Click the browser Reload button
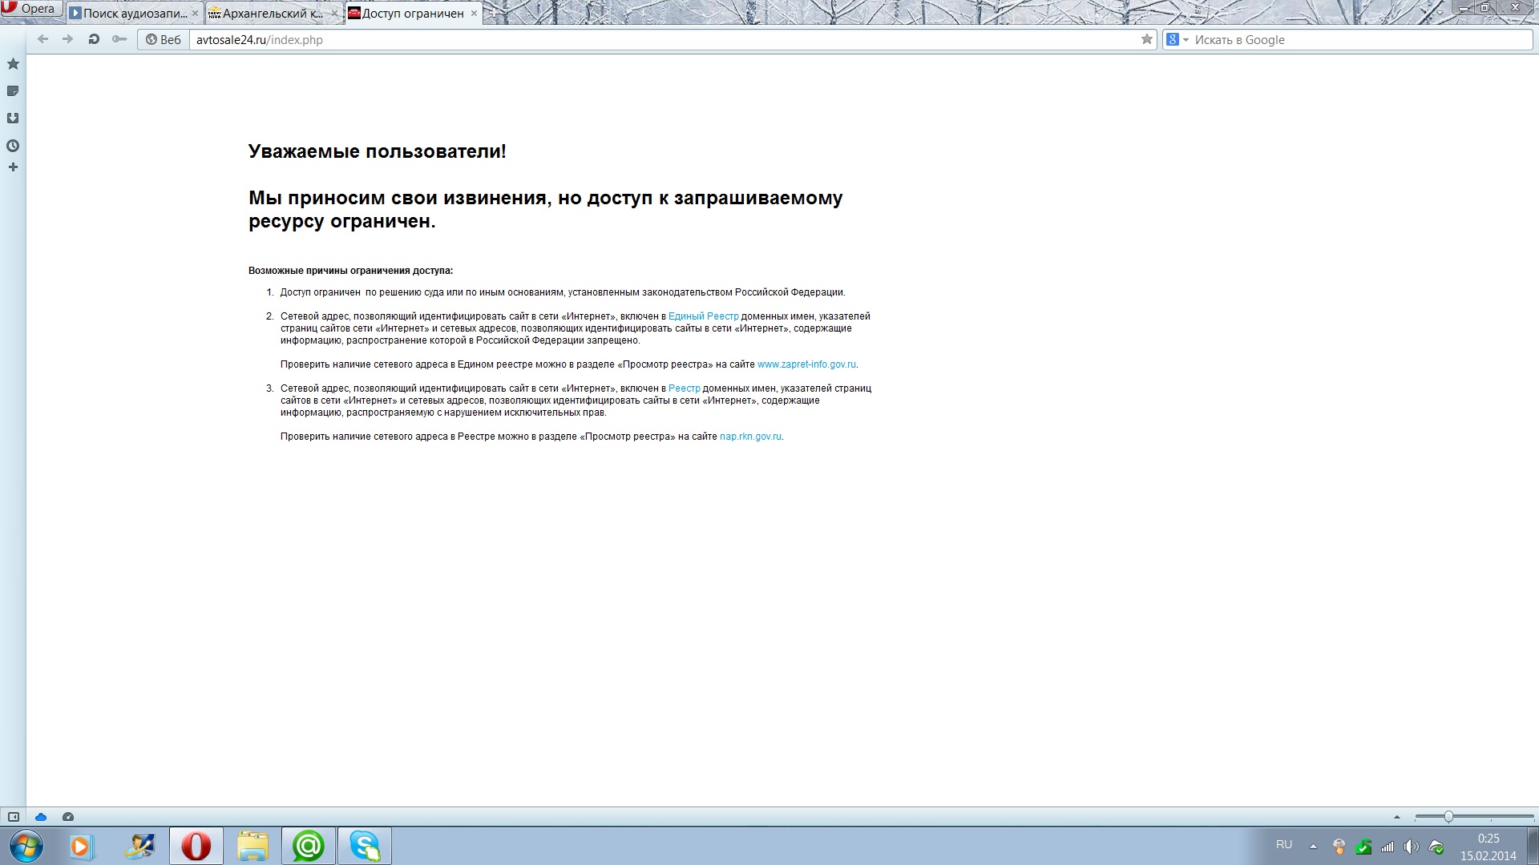Viewport: 1539px width, 865px height. click(x=94, y=39)
